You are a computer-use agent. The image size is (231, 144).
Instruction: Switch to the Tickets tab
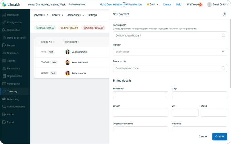56,15
